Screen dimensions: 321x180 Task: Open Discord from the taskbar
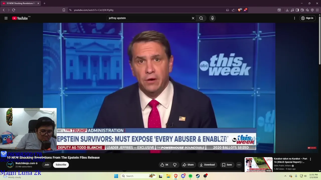pyautogui.click(x=183, y=176)
